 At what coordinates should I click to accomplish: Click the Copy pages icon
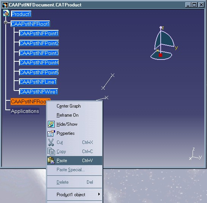click(51, 151)
